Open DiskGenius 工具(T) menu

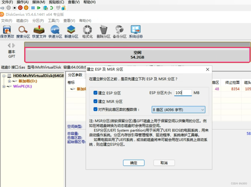click(x=53, y=21)
